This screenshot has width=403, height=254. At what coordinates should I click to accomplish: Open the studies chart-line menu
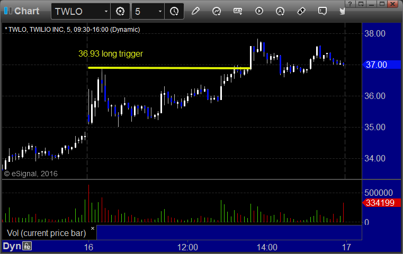point(217,11)
